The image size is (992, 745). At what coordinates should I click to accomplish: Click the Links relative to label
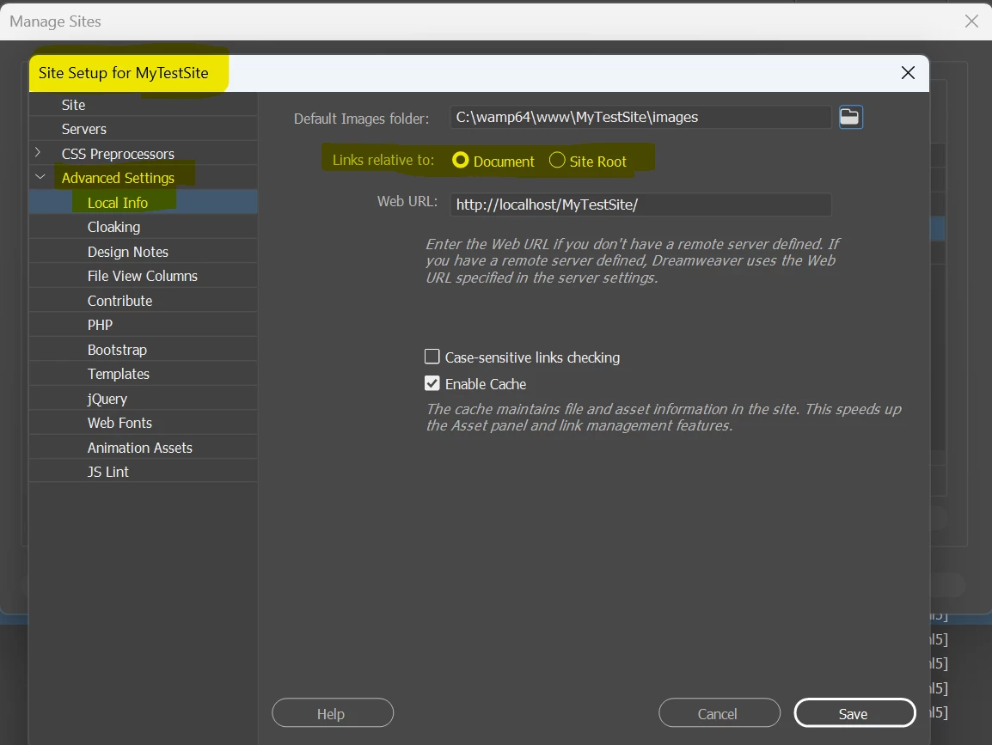coord(383,160)
